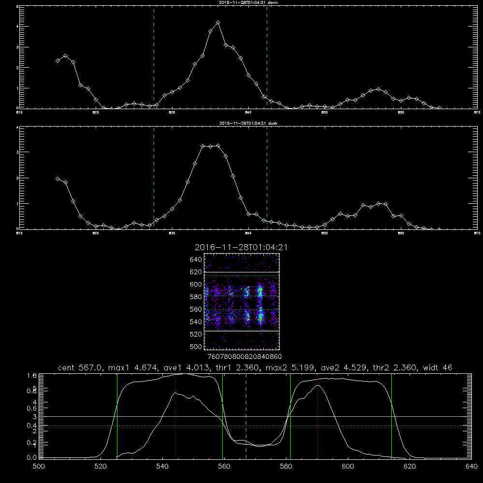This screenshot has height=483, width=483.
Task: Click 'ave2 4.529' in the stats header
Action: tap(343, 368)
